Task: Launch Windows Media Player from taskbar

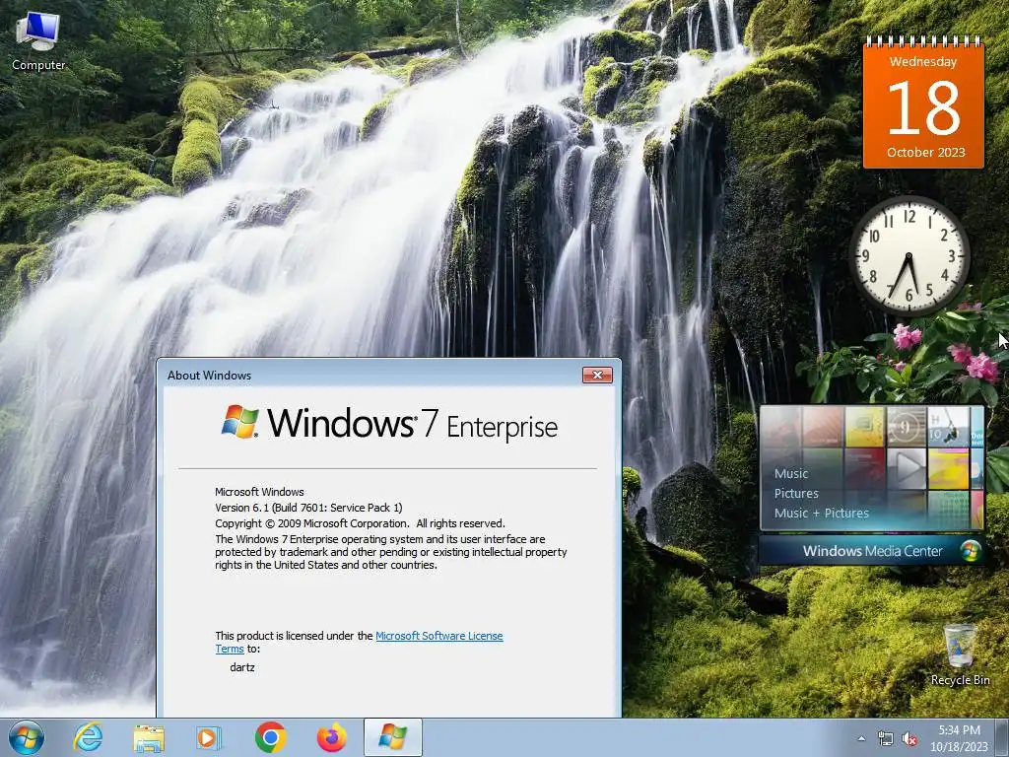Action: click(209, 737)
